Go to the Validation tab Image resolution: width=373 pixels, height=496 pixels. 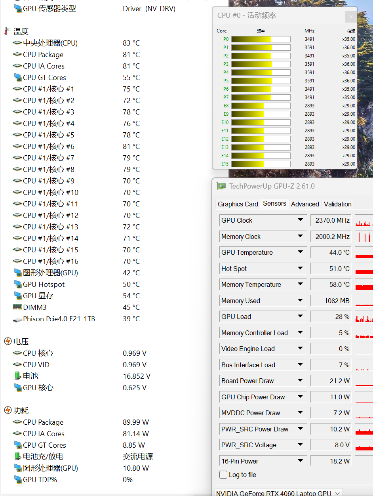pyautogui.click(x=338, y=204)
